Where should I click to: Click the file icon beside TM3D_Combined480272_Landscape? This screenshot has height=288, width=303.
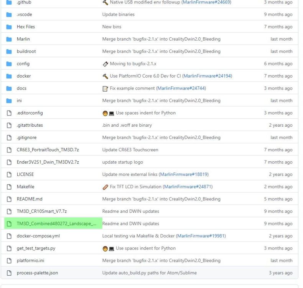pos(9,224)
